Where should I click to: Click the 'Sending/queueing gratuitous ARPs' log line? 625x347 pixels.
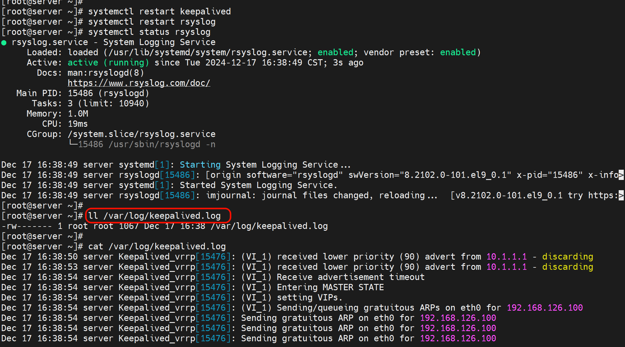point(292,308)
